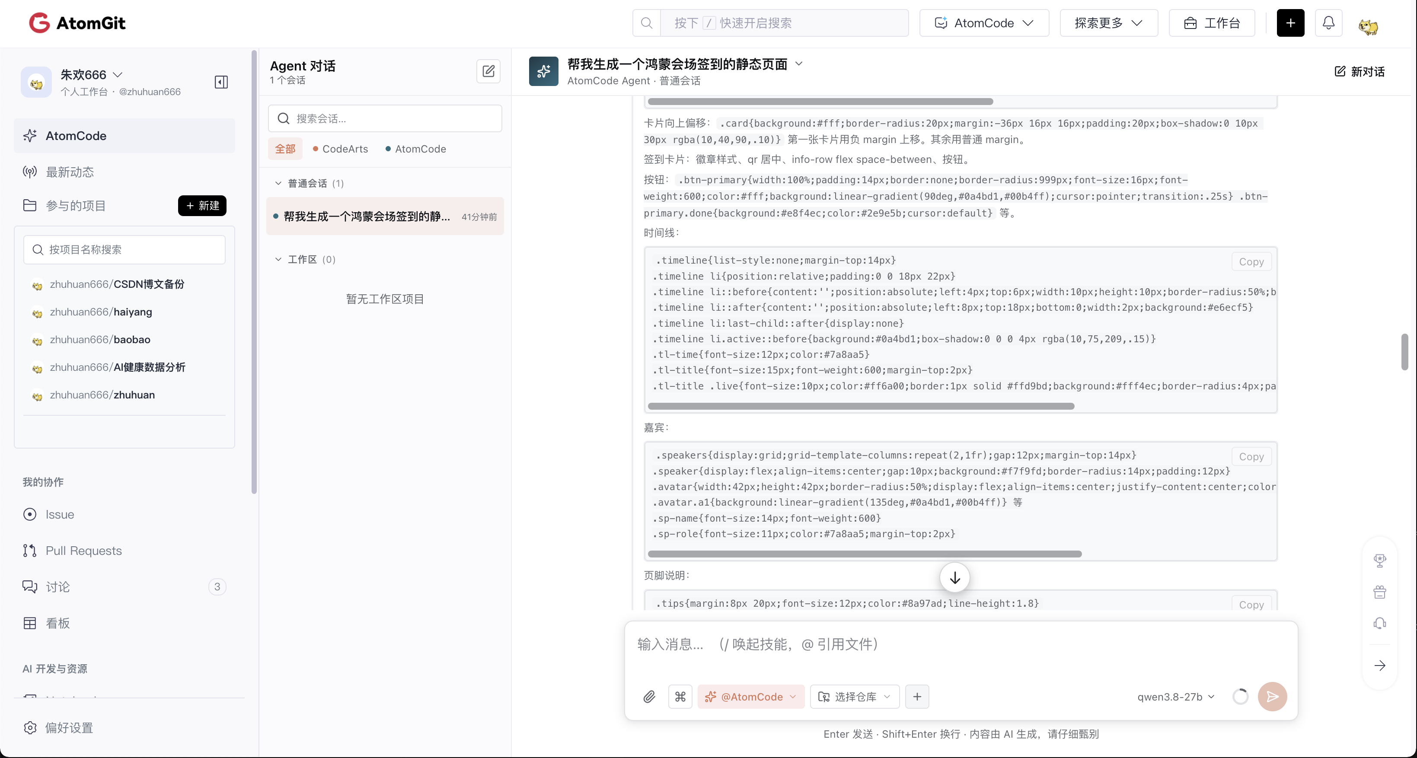Click the right arrow collapse icon on rail

pos(1379,666)
